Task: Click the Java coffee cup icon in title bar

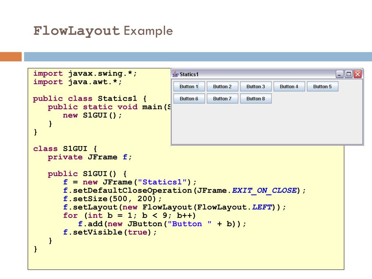Action: pyautogui.click(x=175, y=74)
